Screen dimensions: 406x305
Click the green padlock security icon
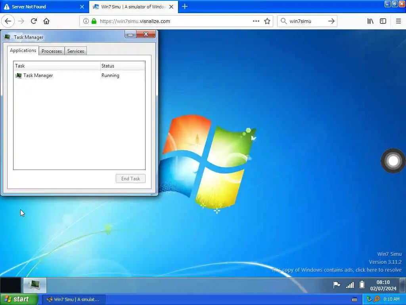94,21
